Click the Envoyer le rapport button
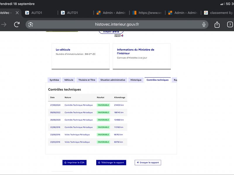This screenshot has width=234, height=175. coord(148,162)
